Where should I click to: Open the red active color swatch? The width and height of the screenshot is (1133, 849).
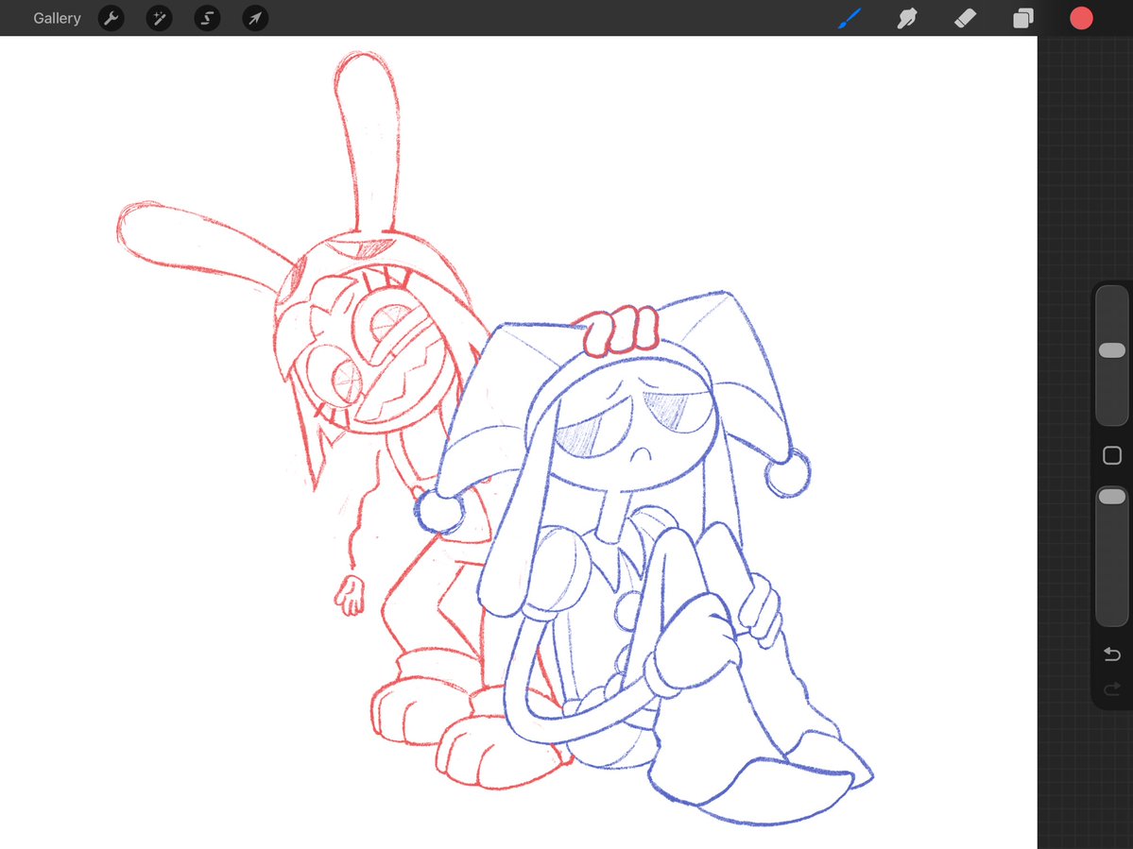click(x=1081, y=18)
